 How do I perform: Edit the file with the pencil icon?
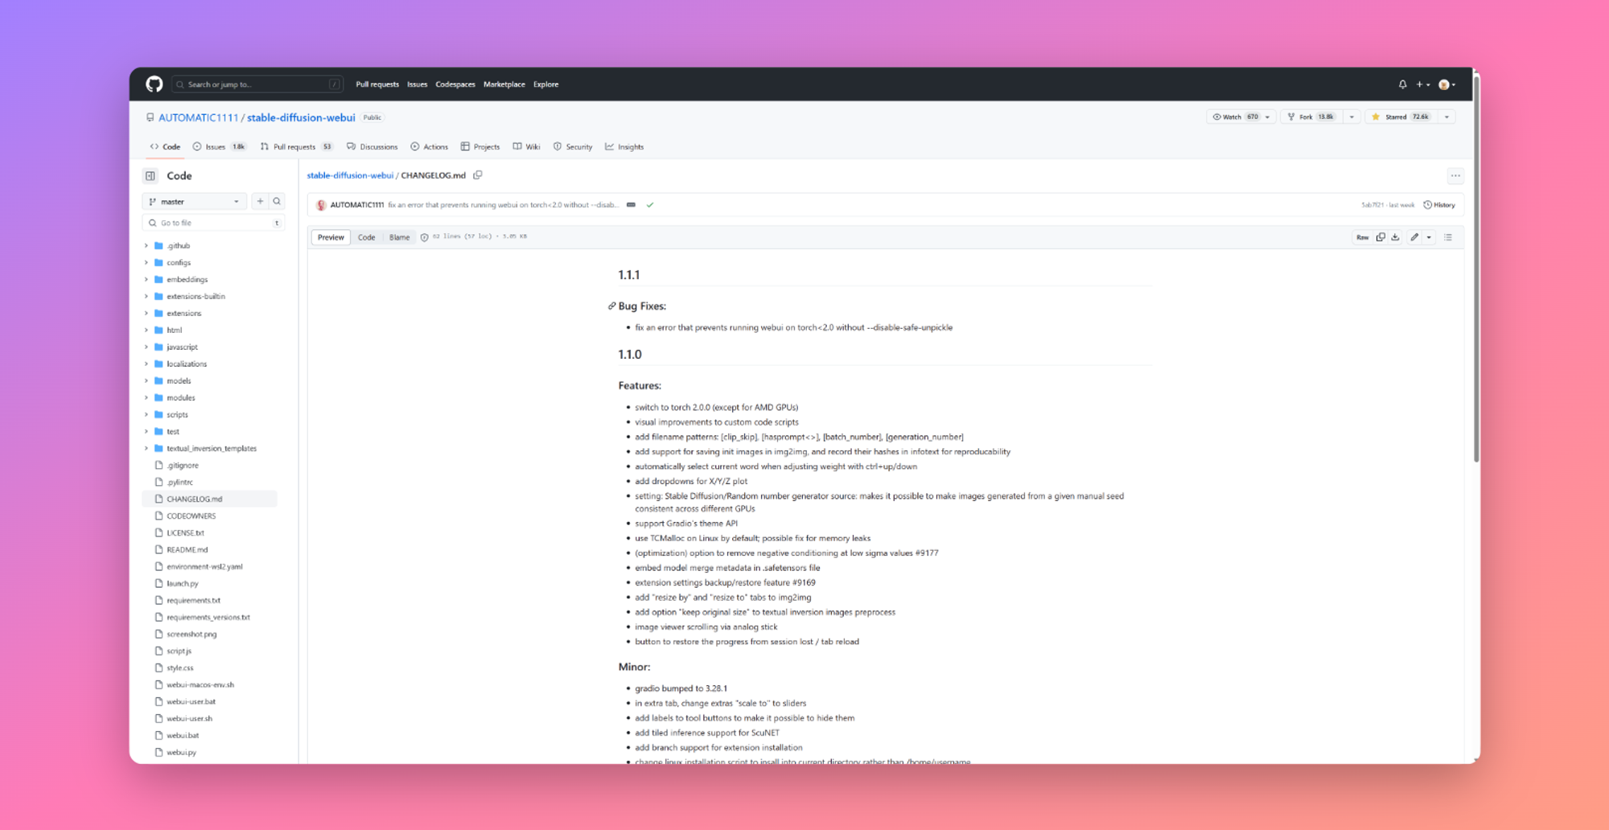click(1414, 237)
